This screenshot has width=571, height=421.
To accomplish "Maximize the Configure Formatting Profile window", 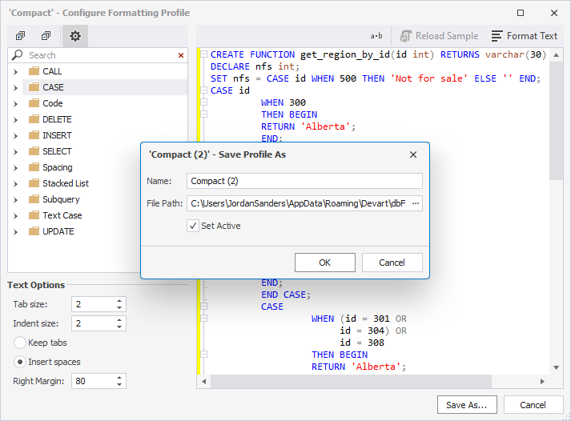I will tap(521, 13).
